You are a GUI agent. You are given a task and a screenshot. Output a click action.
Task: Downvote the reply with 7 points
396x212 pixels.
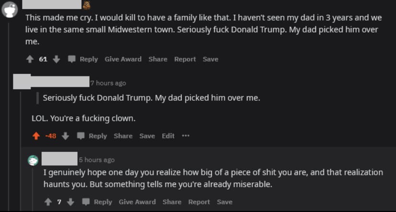click(x=70, y=202)
